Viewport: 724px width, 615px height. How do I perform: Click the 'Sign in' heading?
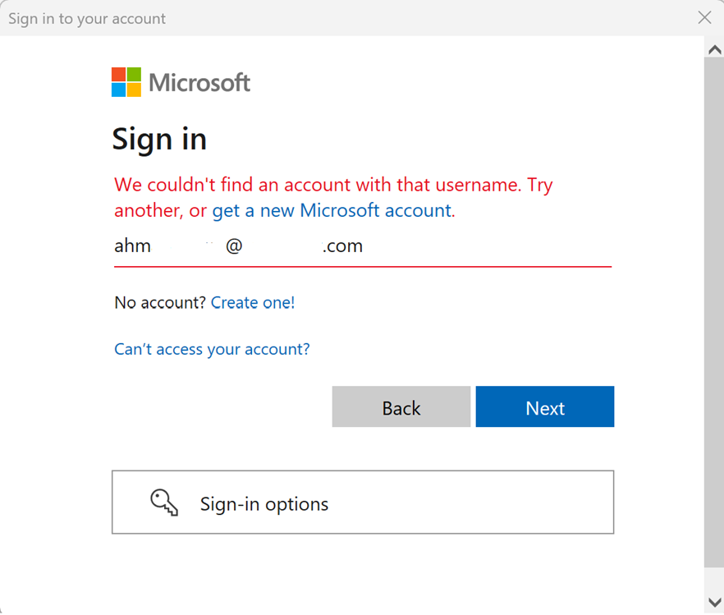[159, 139]
